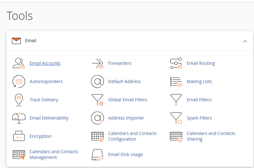Click the Email Routing nodes icon
This screenshot has width=254, height=168.
tap(176, 63)
